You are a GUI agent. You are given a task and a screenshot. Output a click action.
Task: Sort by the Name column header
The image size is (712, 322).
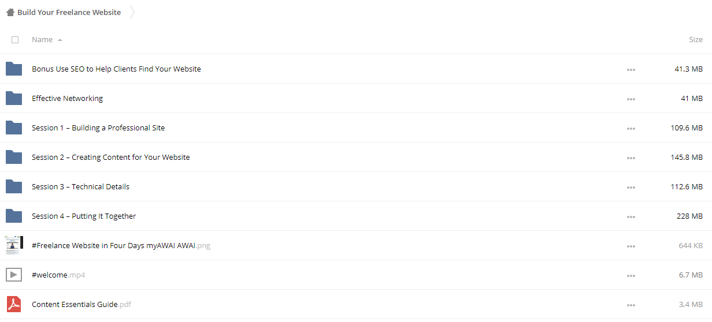point(42,39)
